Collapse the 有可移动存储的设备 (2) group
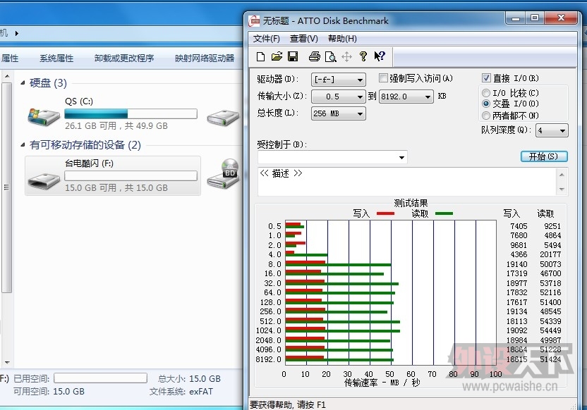 (23, 144)
